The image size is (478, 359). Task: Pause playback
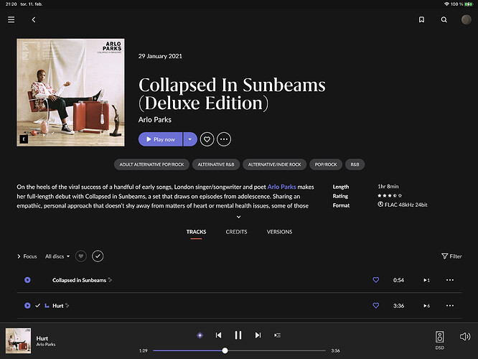click(x=238, y=335)
